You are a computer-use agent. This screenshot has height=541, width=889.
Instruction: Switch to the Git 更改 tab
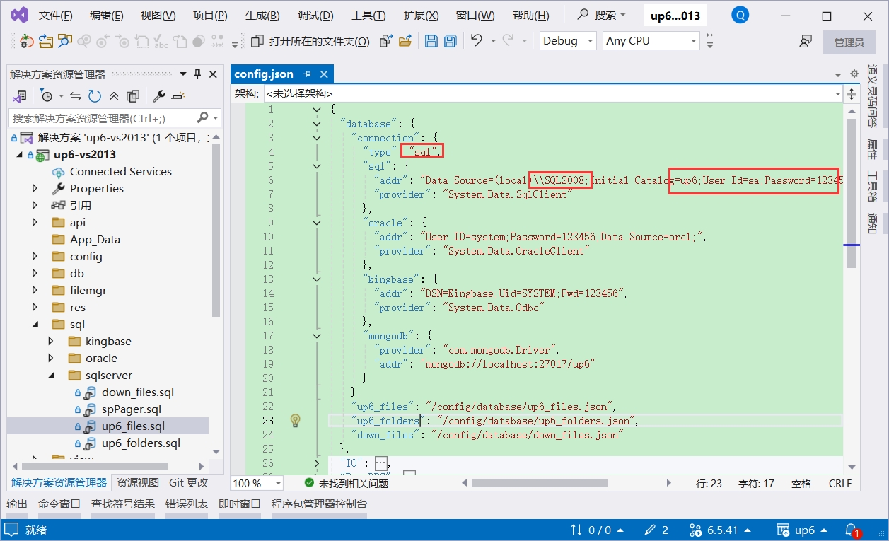pos(189,483)
